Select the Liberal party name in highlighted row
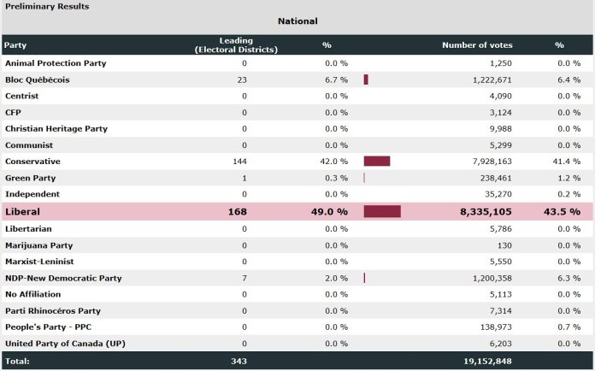 tap(23, 211)
